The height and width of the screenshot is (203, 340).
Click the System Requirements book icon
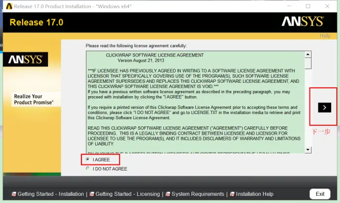pyautogui.click(x=168, y=194)
